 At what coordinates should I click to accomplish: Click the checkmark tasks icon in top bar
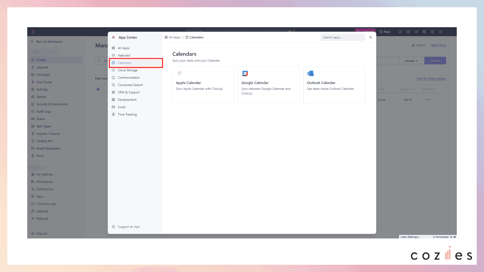(400, 32)
